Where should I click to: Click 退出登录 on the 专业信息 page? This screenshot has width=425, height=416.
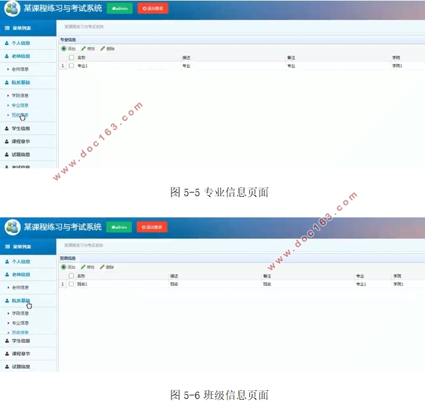[153, 9]
